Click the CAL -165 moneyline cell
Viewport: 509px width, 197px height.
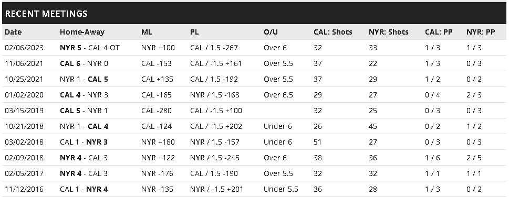[x=157, y=95]
